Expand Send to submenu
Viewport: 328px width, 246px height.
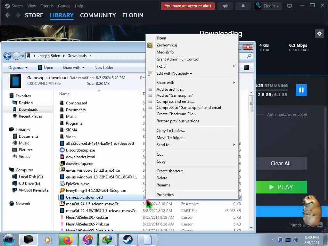(234, 144)
